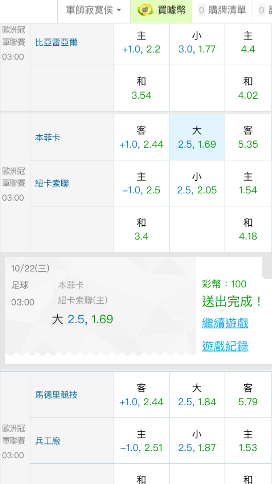Open the 紐卡索聯 team link
The image size is (272, 484).
(52, 184)
